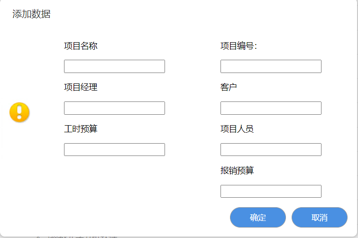Click the 项目编号 text box
The width and height of the screenshot is (358, 238).
click(271, 66)
